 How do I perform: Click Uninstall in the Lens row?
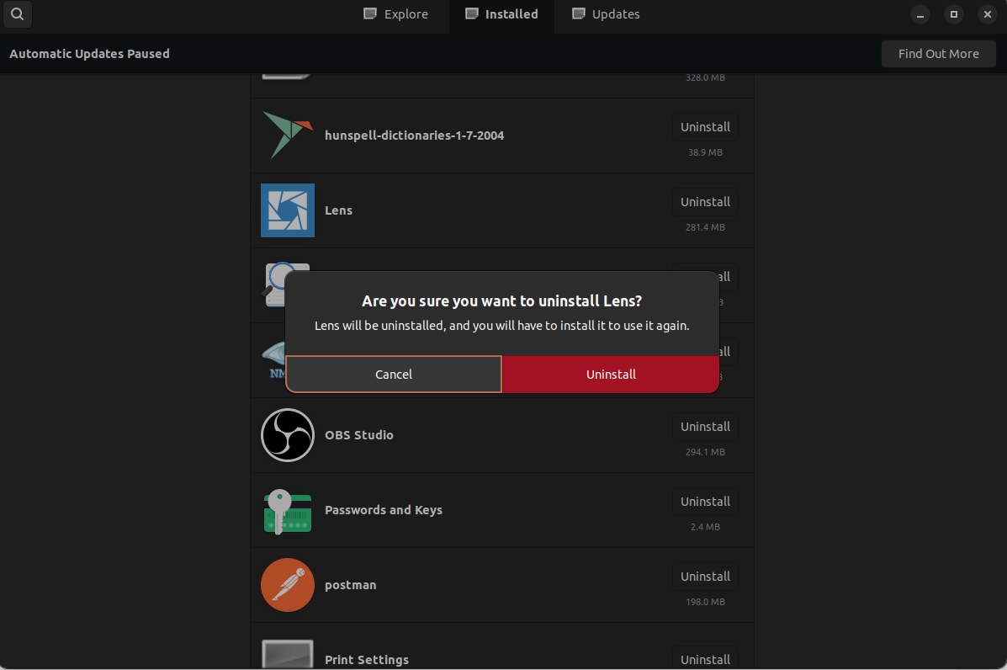coord(705,202)
